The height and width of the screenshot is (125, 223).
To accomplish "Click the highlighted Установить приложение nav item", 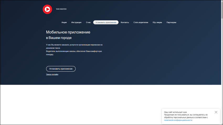I will (106, 22).
